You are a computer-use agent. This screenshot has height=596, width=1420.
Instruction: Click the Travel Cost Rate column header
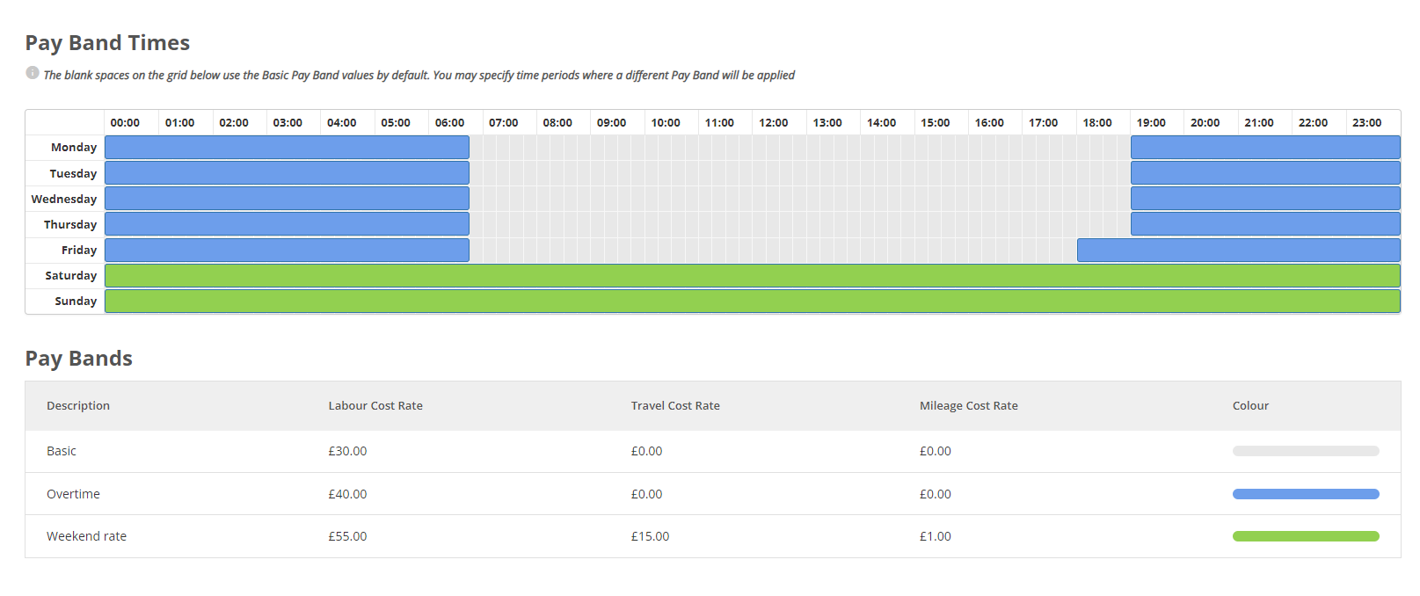point(675,406)
